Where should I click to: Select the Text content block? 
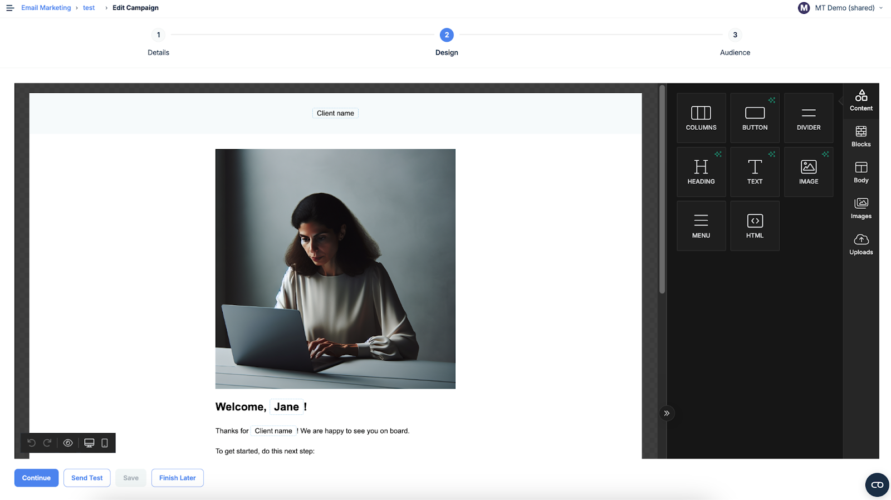coord(755,172)
